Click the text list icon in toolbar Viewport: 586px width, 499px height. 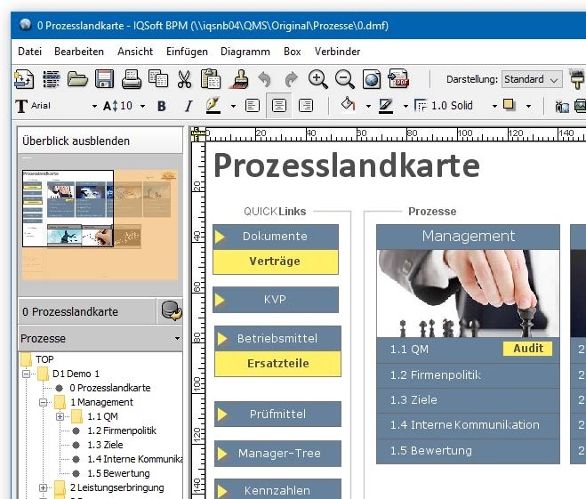52,79
